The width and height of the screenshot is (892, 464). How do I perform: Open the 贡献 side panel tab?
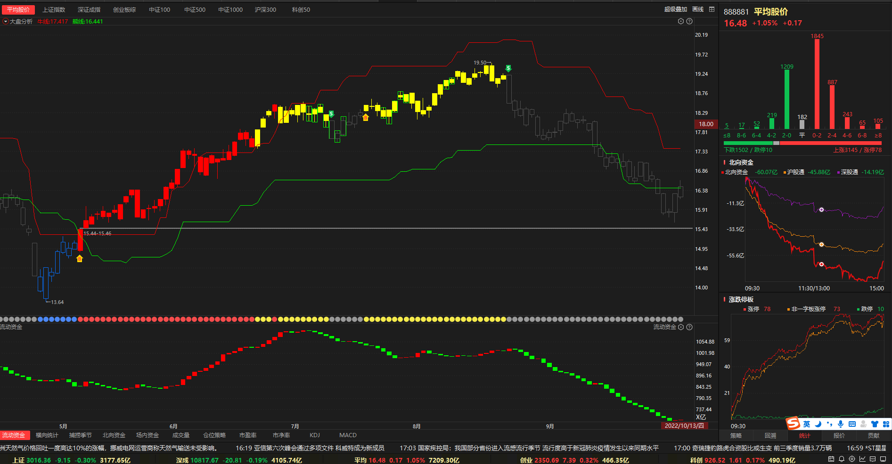[x=874, y=436]
